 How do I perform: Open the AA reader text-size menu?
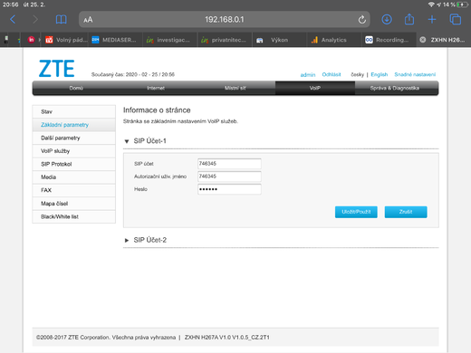click(88, 20)
